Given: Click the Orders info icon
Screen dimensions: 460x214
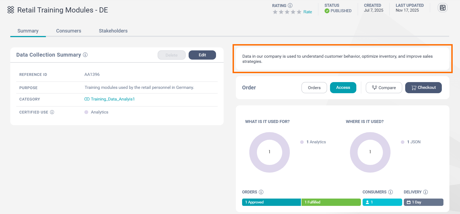Looking at the screenshot, I should [x=261, y=192].
